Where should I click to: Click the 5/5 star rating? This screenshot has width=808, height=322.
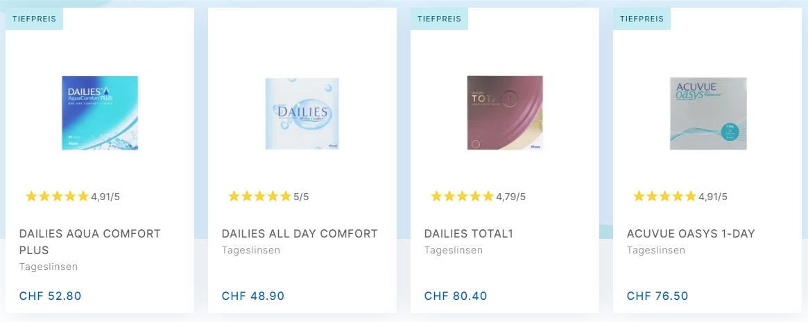click(268, 196)
